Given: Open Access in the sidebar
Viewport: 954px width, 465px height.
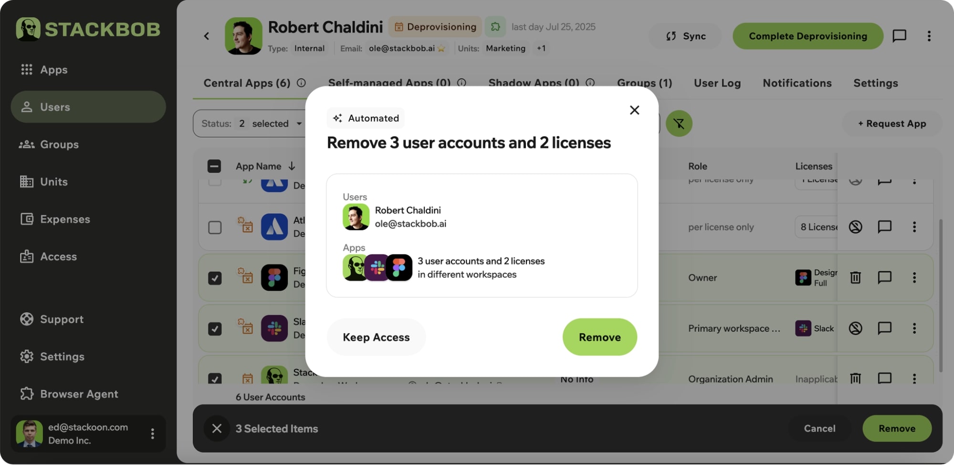Looking at the screenshot, I should point(49,256).
